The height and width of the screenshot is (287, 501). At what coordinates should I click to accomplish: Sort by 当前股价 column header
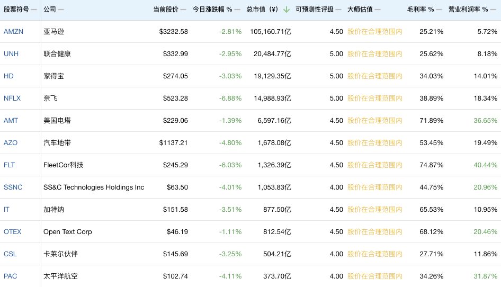166,10
